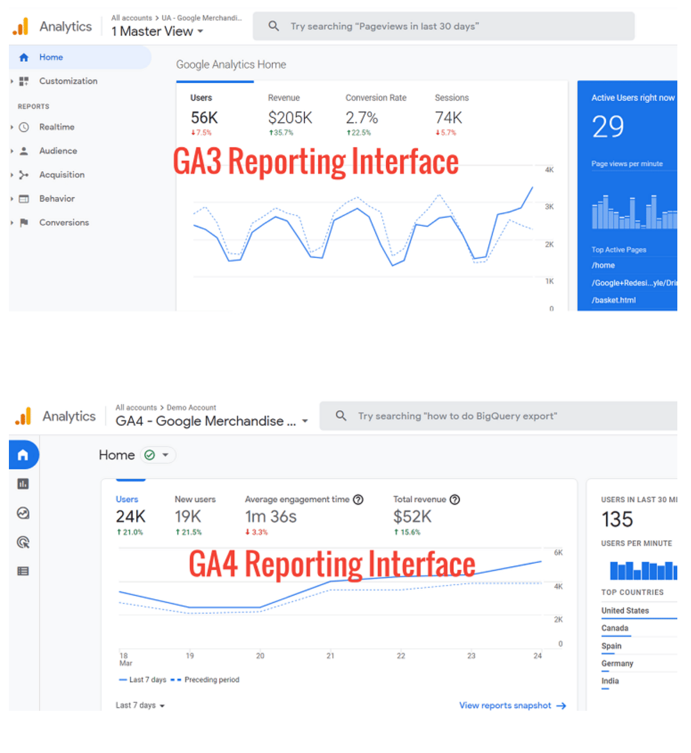Expand the Conversions reports section
The image size is (691, 753).
pos(64,222)
